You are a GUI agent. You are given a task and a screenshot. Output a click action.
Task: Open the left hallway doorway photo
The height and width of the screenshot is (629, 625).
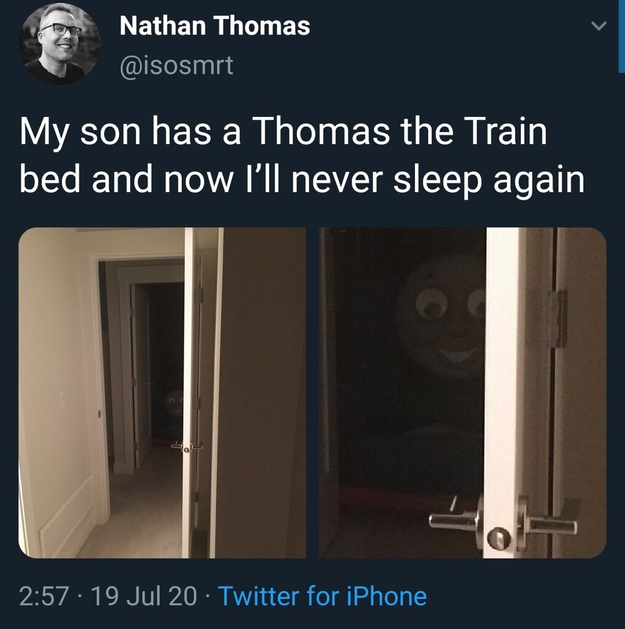tap(162, 393)
